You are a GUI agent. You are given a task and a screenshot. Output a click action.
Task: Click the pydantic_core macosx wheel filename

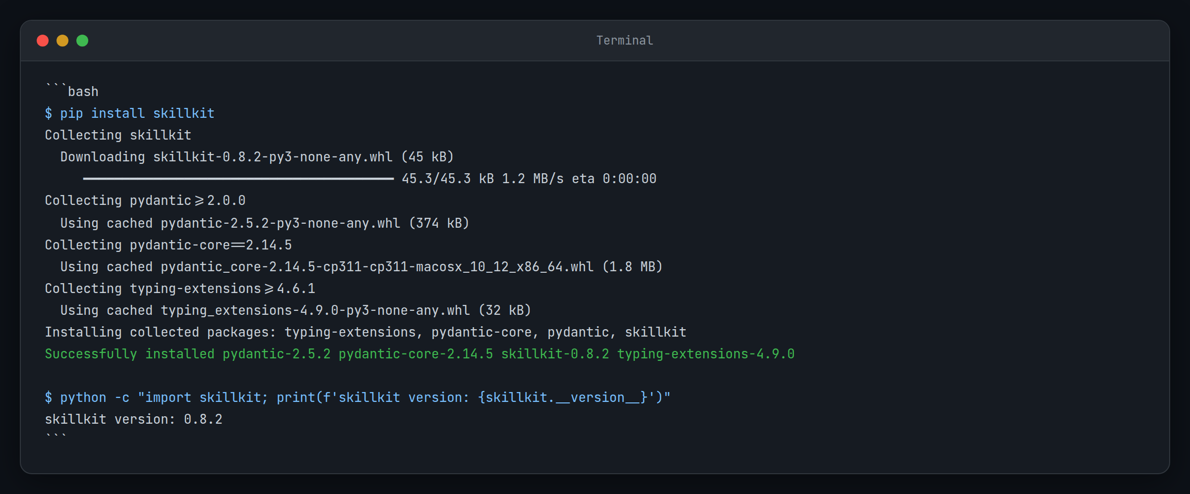pos(376,266)
